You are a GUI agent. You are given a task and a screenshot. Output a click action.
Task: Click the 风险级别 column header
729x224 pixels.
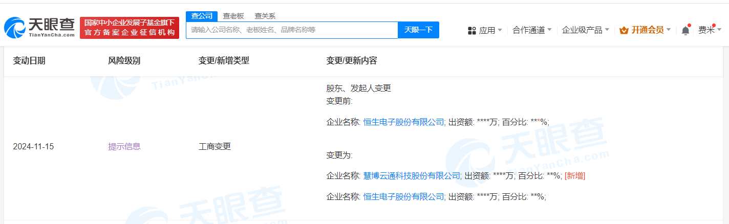pyautogui.click(x=124, y=60)
